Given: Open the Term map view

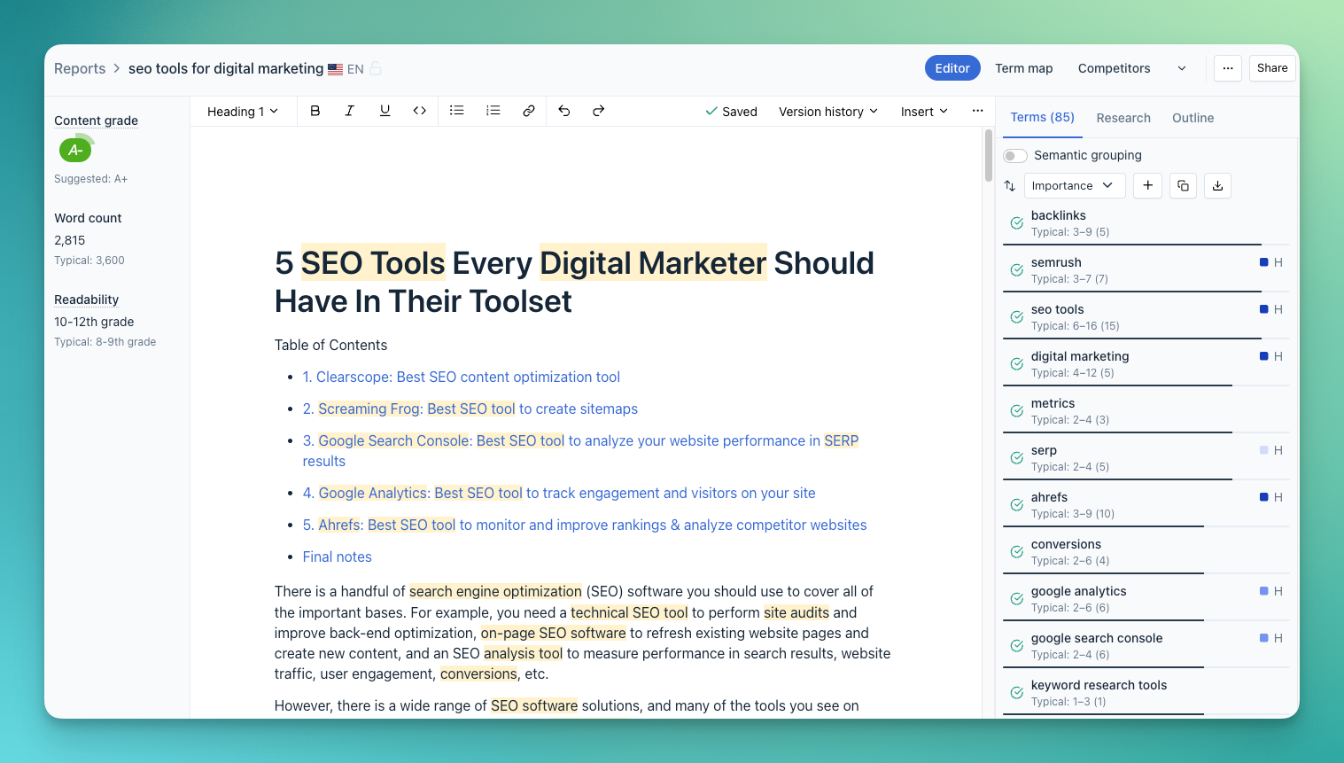Looking at the screenshot, I should click(x=1024, y=68).
